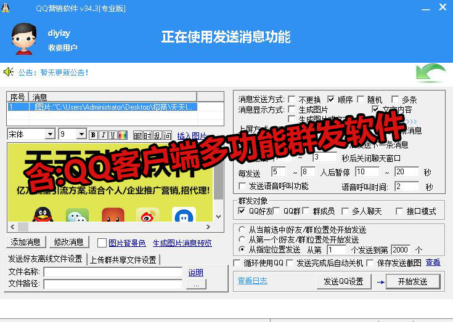Switch to 上传群共享文件设置 tab

[123, 260]
